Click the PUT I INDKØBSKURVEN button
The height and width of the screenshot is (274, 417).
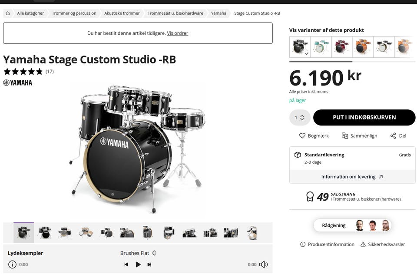[x=364, y=118]
